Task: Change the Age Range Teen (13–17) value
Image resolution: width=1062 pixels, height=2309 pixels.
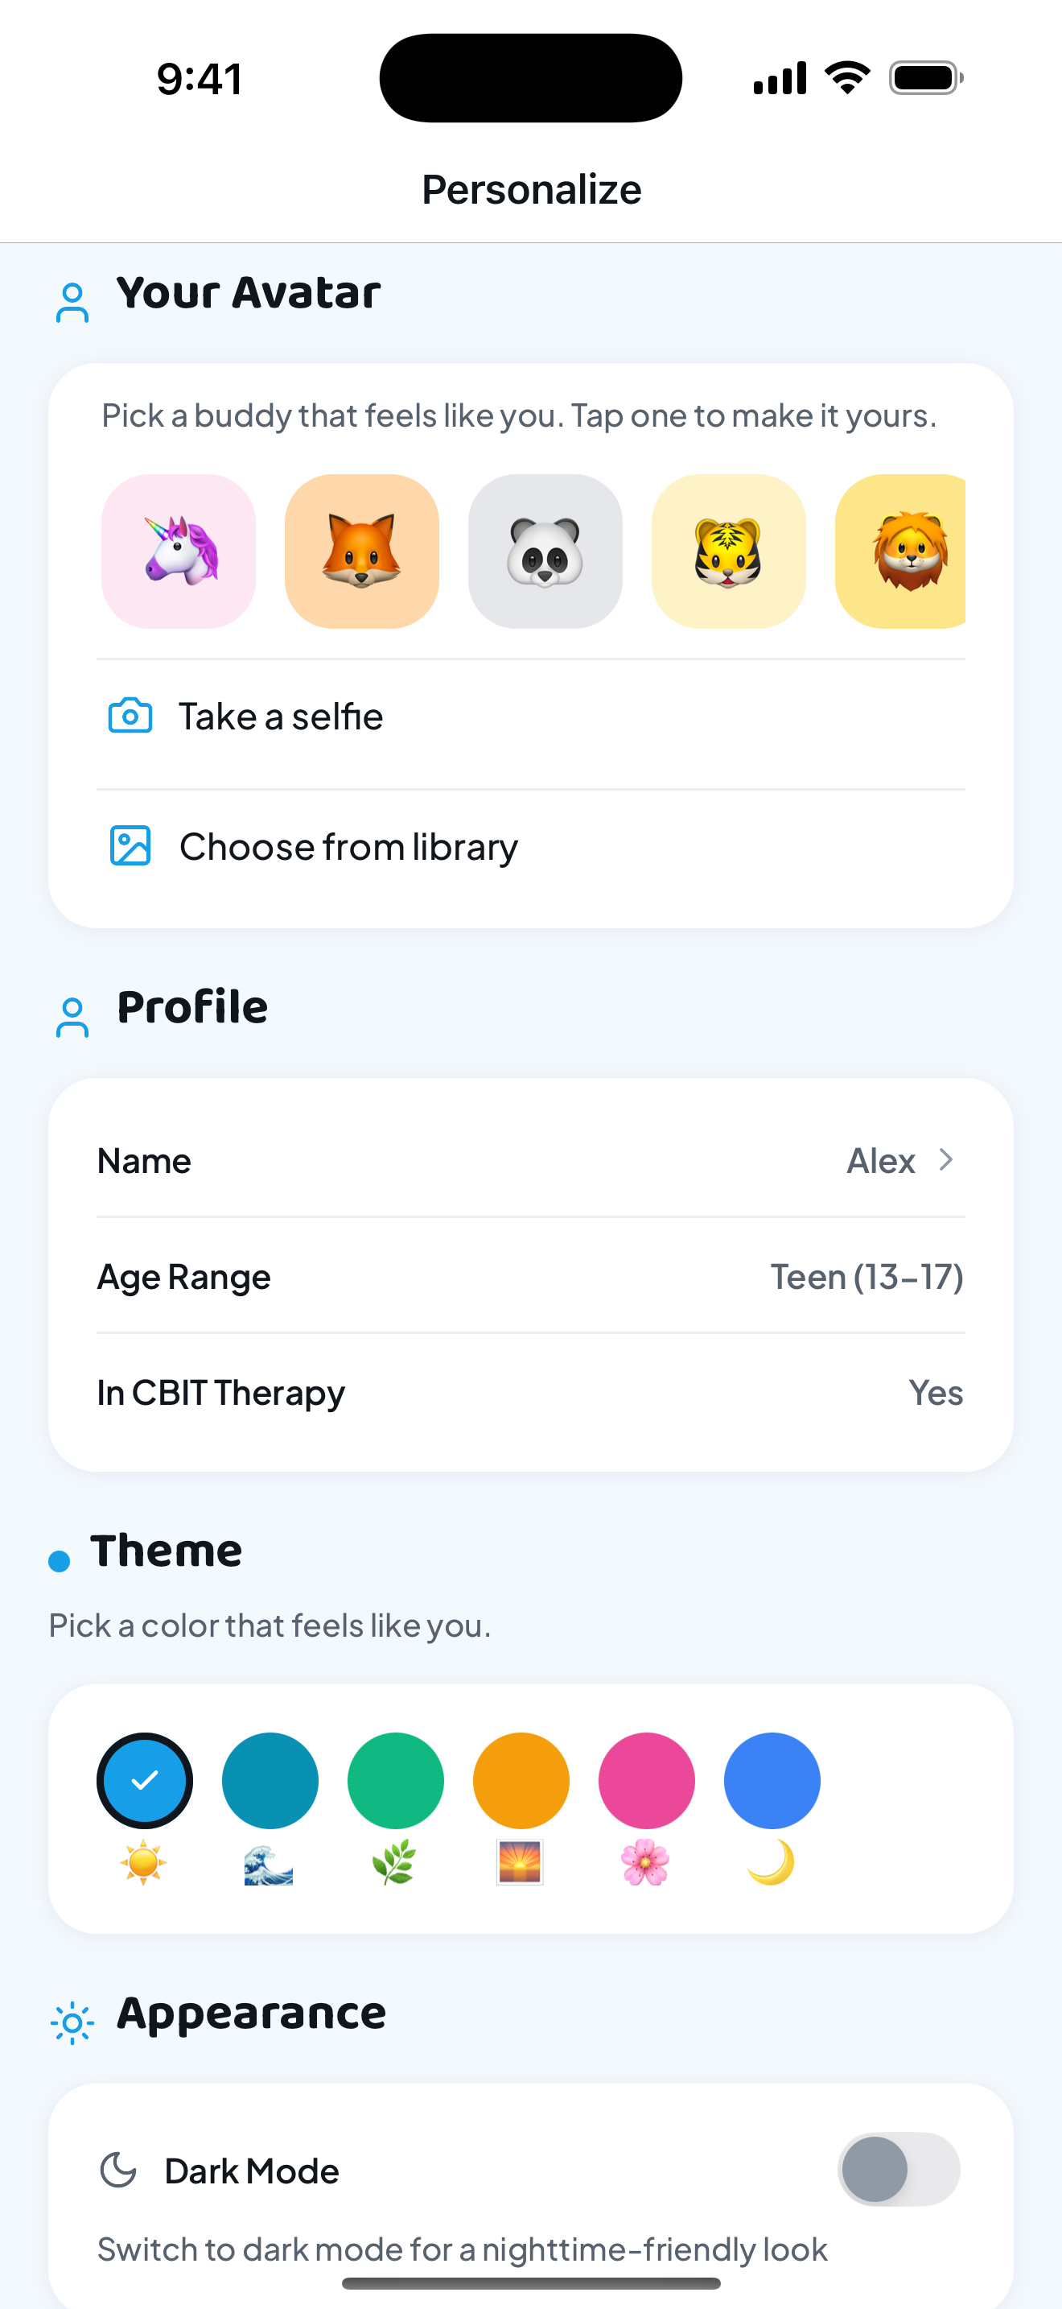Action: coord(866,1276)
